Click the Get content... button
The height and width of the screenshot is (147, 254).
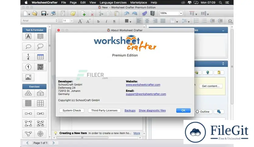211,86
